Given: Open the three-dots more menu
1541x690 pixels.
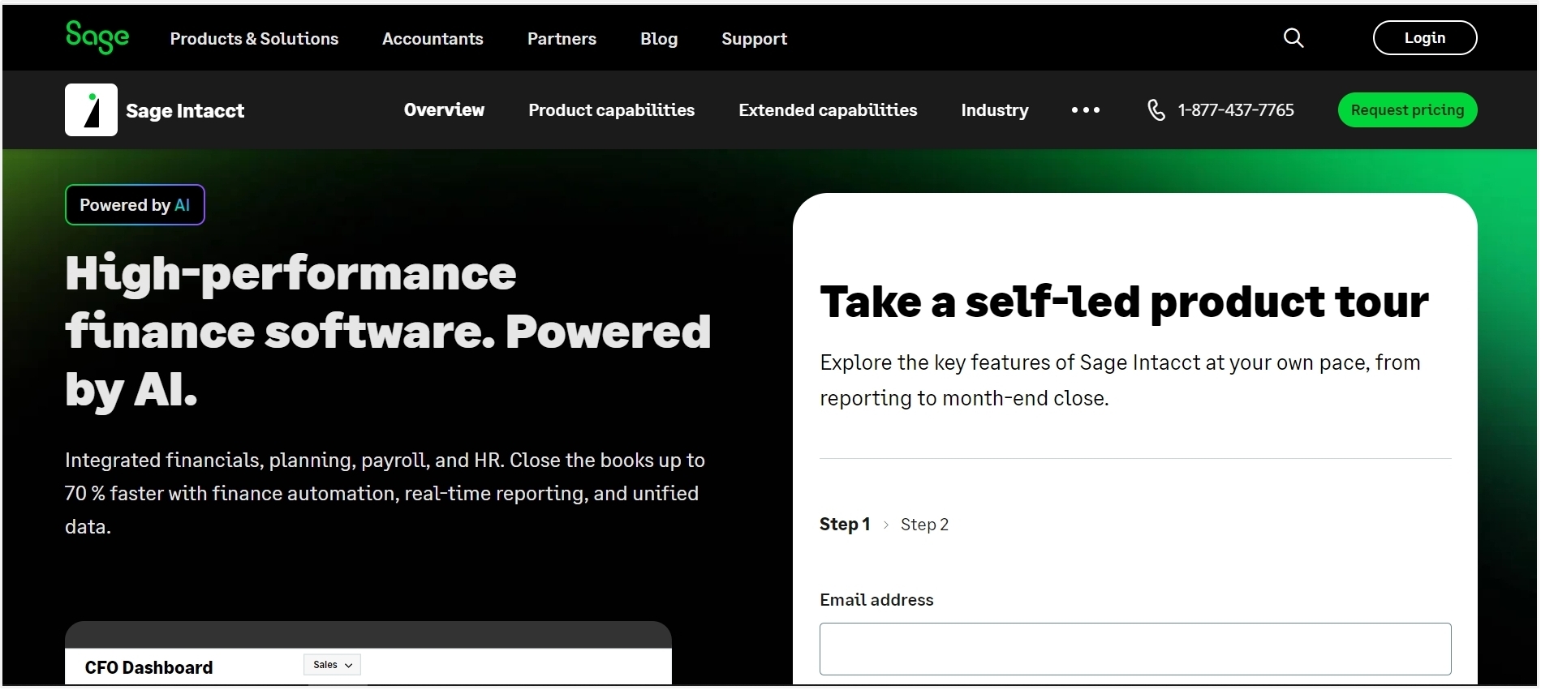Looking at the screenshot, I should tap(1086, 110).
